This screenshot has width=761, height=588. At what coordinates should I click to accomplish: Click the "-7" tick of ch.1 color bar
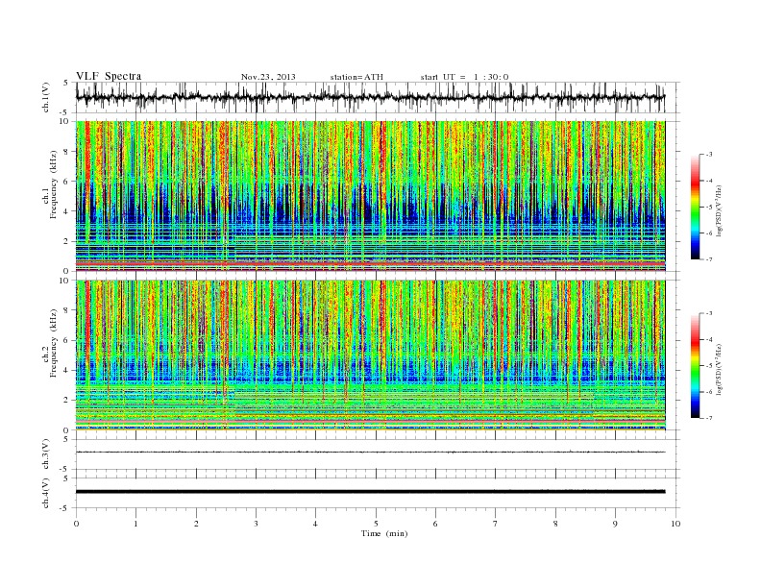709,259
